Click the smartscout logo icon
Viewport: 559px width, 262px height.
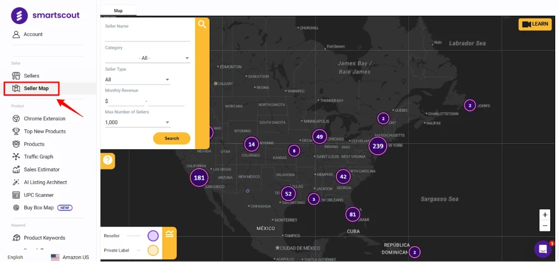[19, 16]
